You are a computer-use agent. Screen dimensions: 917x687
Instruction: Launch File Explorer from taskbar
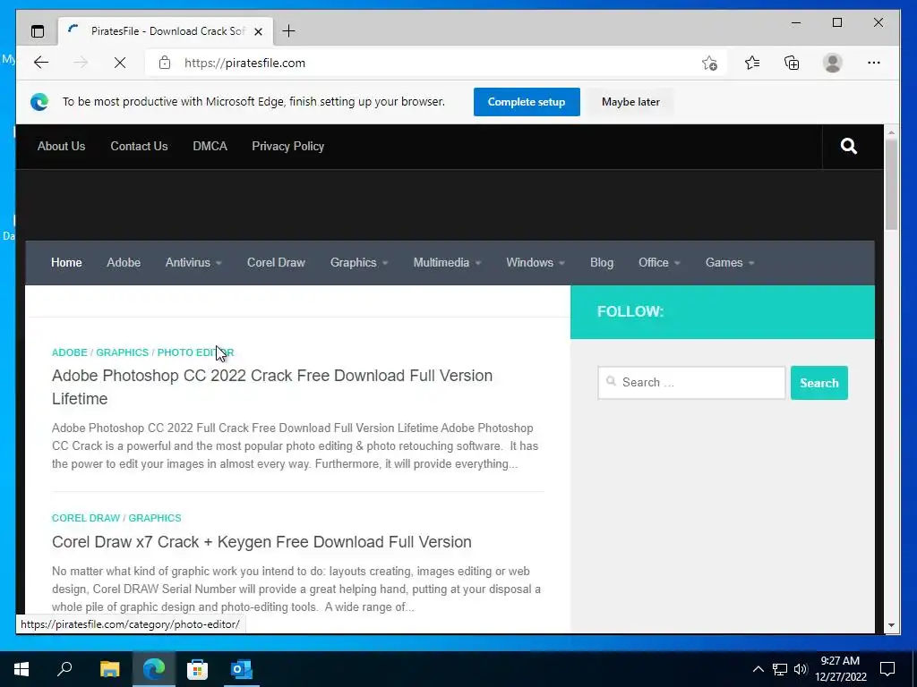pos(109,669)
